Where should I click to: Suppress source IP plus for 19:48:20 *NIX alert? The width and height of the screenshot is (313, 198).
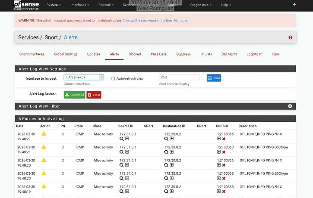click(127, 165)
